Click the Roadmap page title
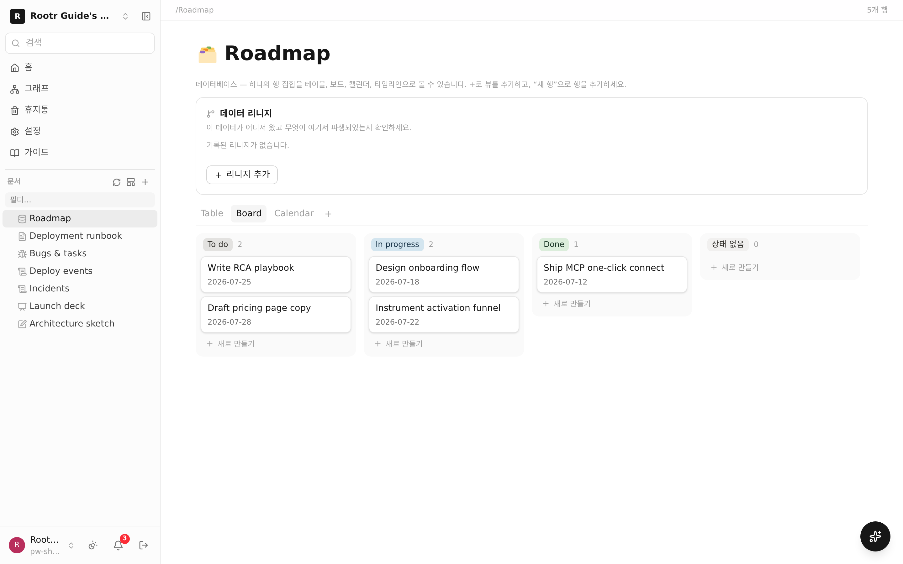The width and height of the screenshot is (903, 564). [277, 53]
